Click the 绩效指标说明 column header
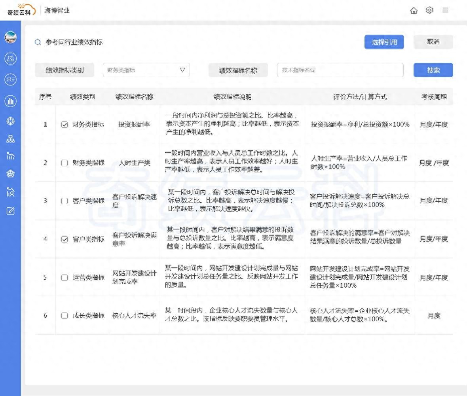 [233, 97]
